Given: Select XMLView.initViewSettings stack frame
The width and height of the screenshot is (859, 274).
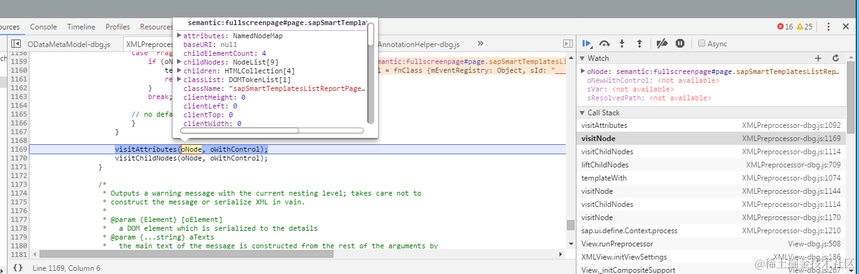Looking at the screenshot, I should (x=711, y=257).
